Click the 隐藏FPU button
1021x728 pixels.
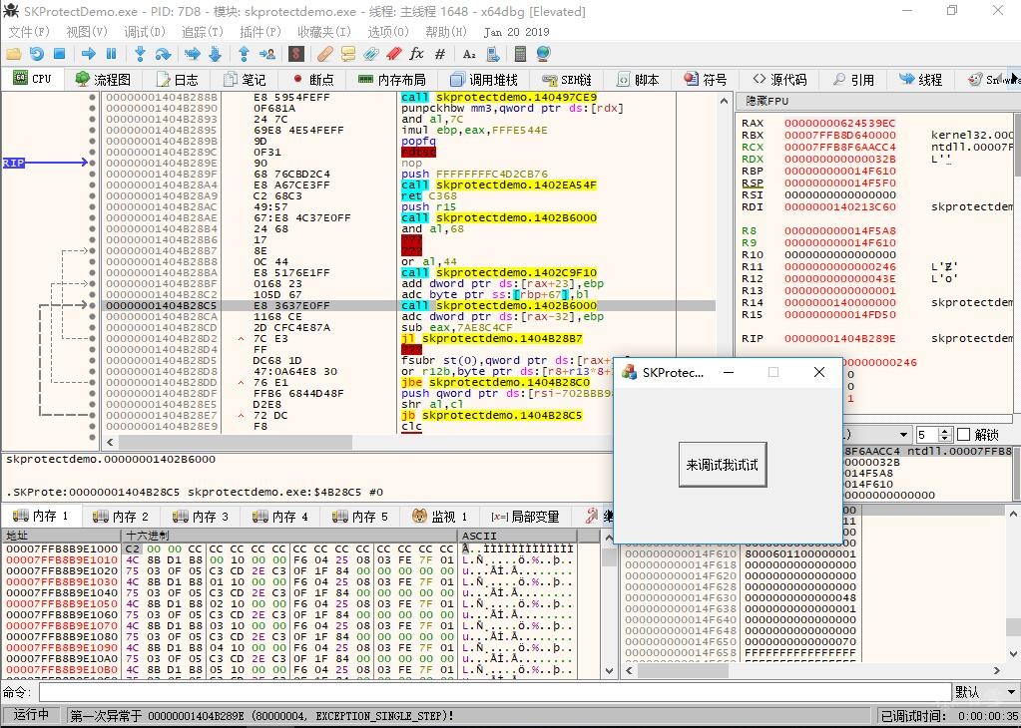point(766,101)
